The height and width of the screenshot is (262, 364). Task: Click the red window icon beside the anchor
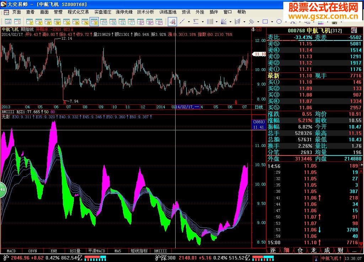click(x=259, y=29)
